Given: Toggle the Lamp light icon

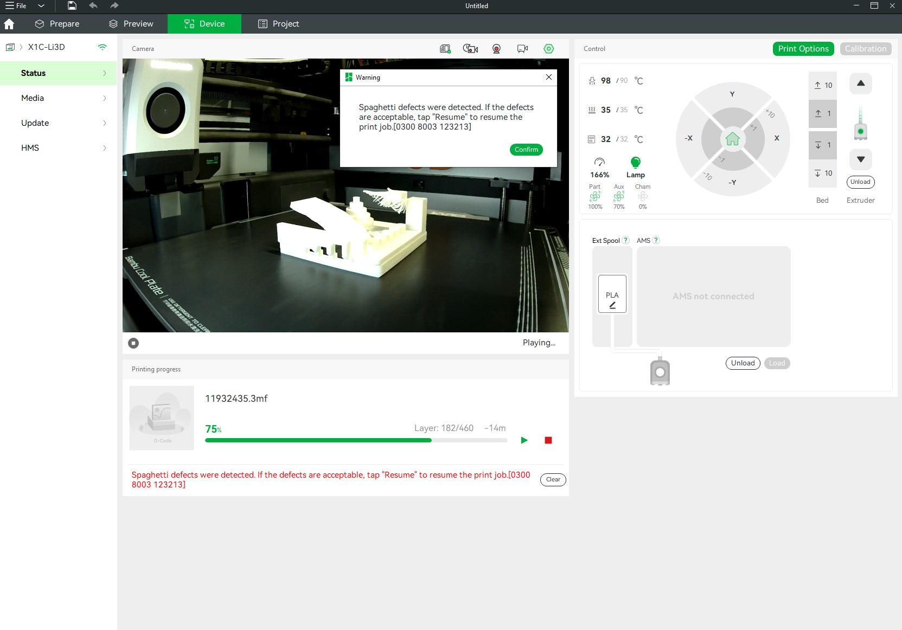Looking at the screenshot, I should click(x=636, y=162).
